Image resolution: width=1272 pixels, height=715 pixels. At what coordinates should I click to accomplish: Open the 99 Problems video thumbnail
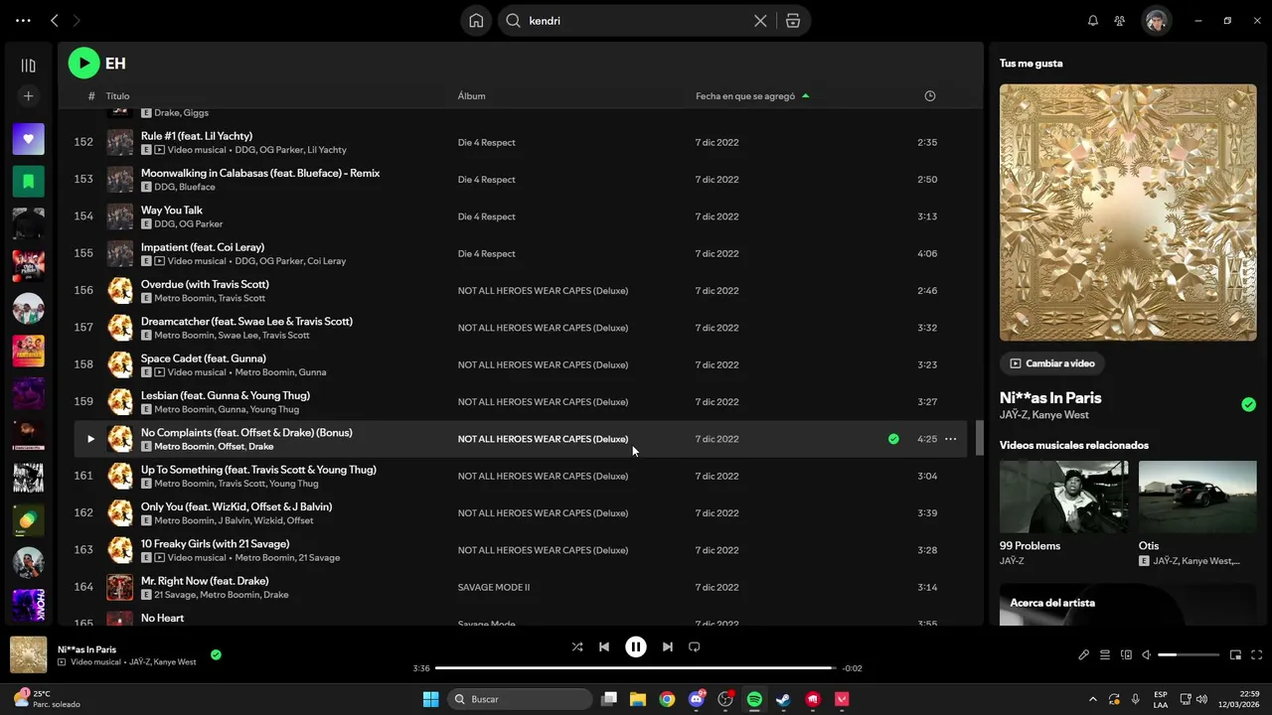[1063, 498]
